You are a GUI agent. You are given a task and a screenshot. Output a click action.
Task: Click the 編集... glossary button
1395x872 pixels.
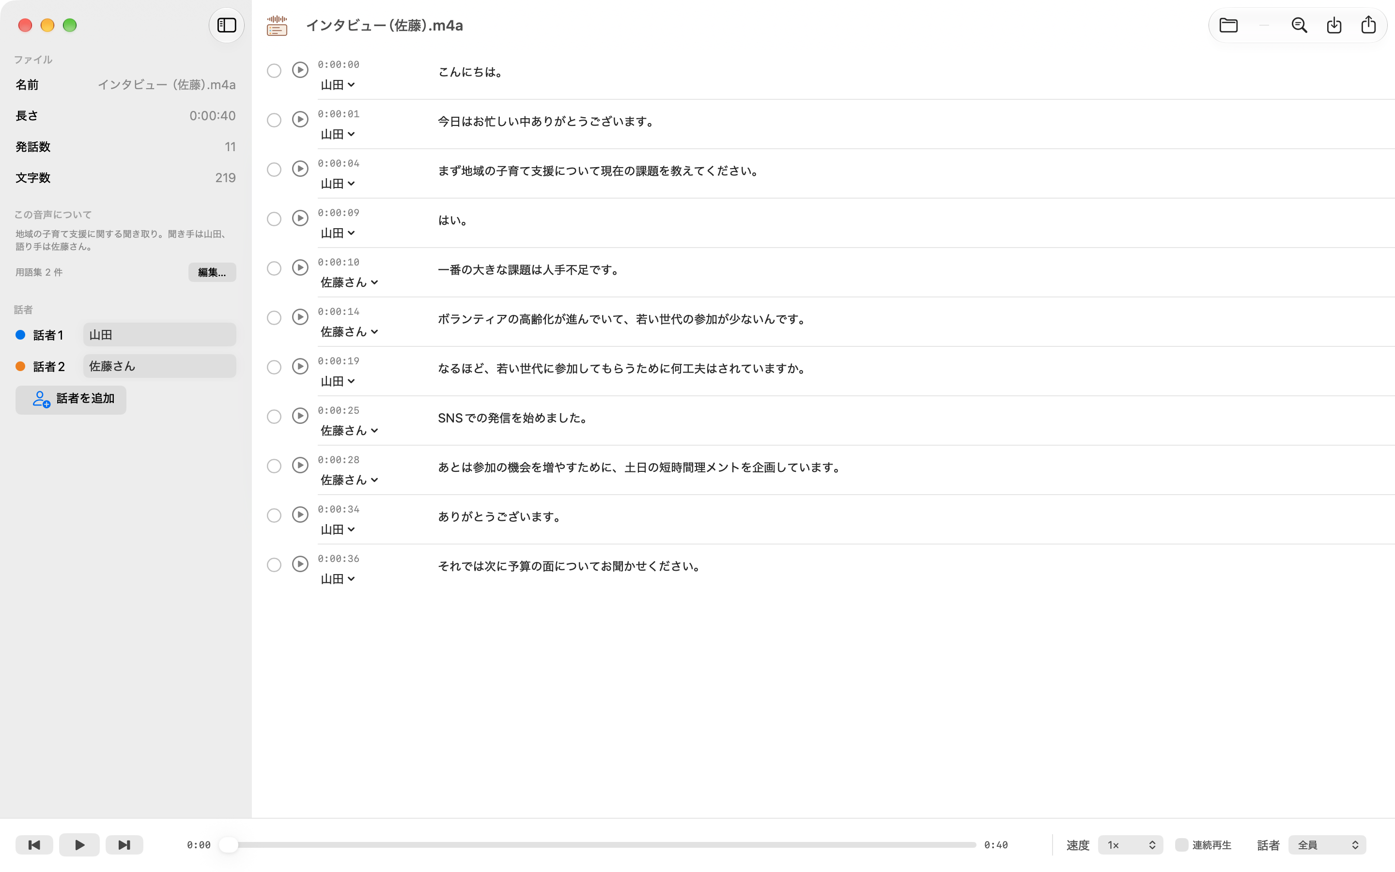pos(212,272)
